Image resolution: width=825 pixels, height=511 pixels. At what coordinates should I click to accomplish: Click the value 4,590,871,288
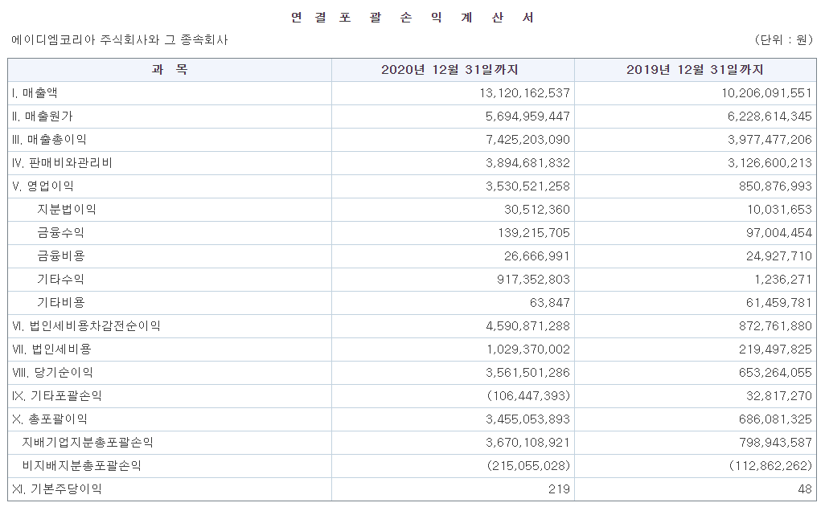click(x=527, y=326)
